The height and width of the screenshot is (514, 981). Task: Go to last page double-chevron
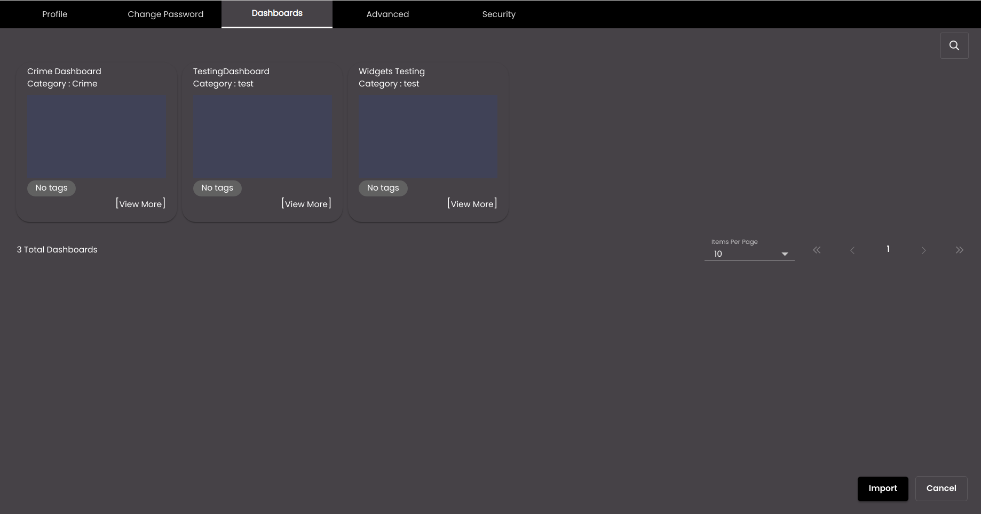[x=959, y=250]
